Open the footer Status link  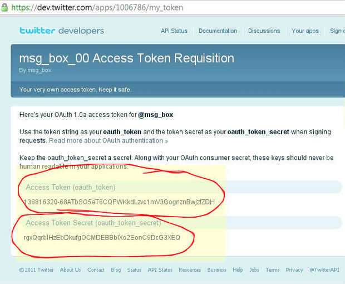(134, 270)
